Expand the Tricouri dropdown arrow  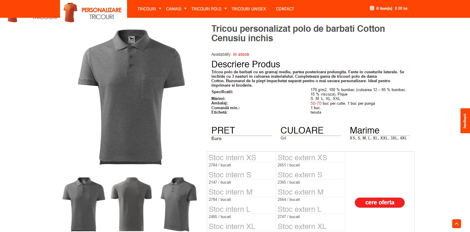(x=160, y=9)
